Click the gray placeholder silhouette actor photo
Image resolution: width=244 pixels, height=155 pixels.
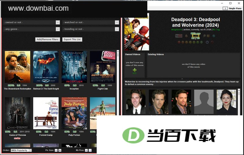click(x=204, y=102)
